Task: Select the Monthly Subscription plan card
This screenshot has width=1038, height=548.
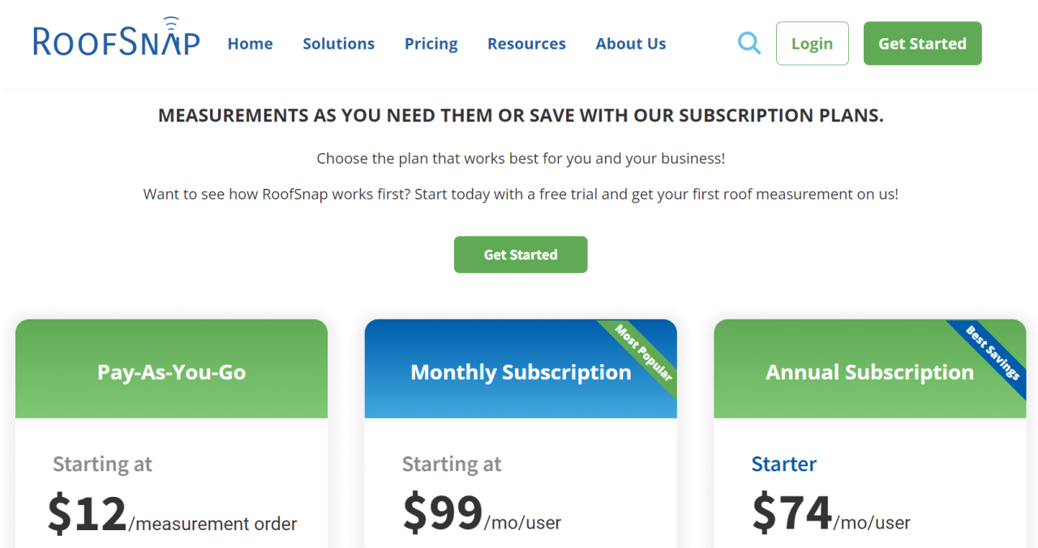Action: 521,371
